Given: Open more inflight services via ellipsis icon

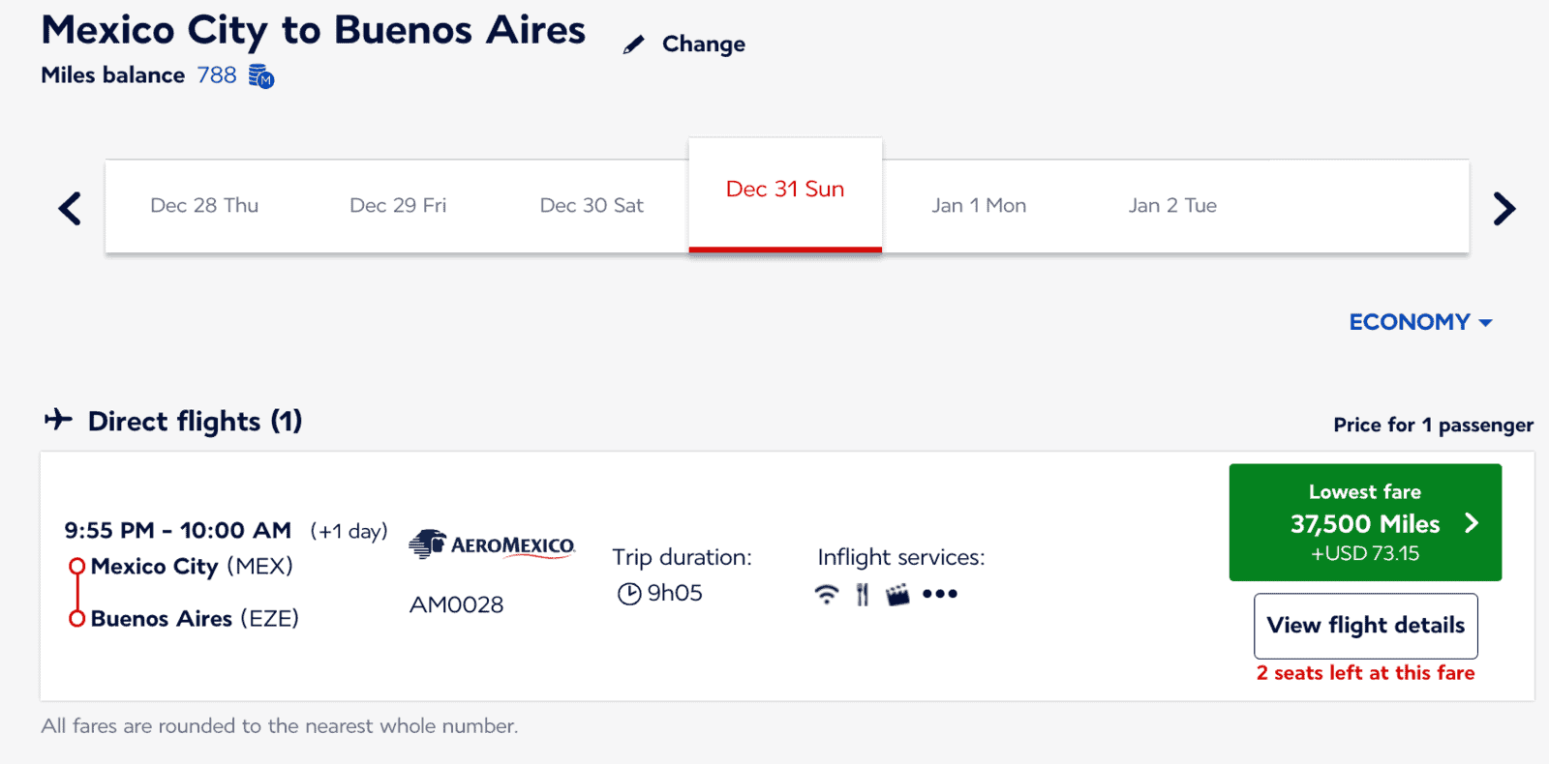Looking at the screenshot, I should tap(940, 594).
